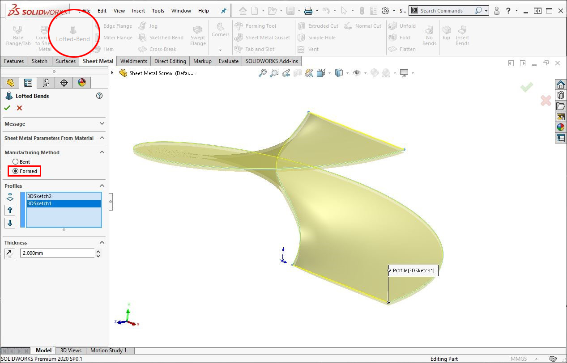567x363 pixels.
Task: Move selected profile up with arrow button
Action: coord(10,210)
